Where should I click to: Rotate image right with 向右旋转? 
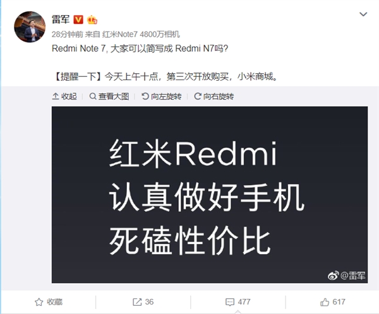(214, 96)
